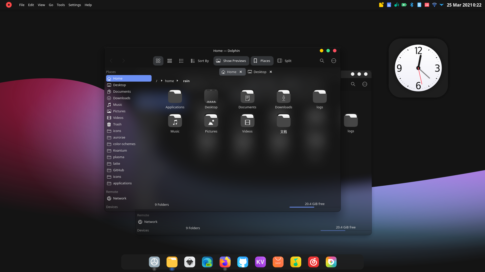The height and width of the screenshot is (272, 485).
Task: Toggle the Places panel button
Action: tap(262, 61)
